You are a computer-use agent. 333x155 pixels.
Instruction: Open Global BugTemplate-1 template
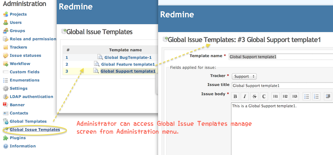click(128, 57)
